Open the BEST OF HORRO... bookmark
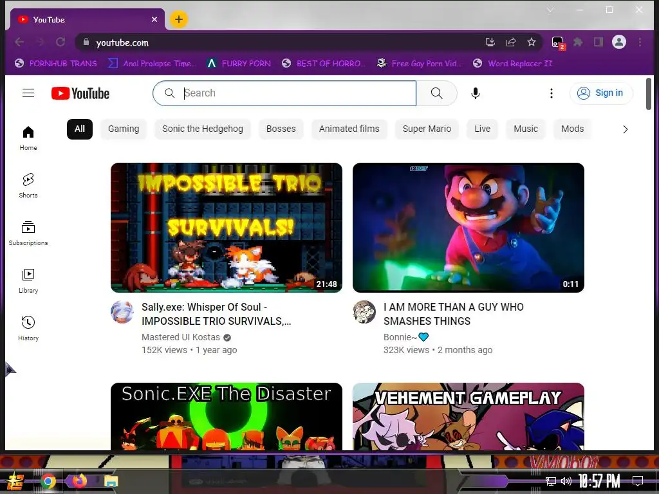Viewport: 659px width, 494px height. (x=324, y=64)
